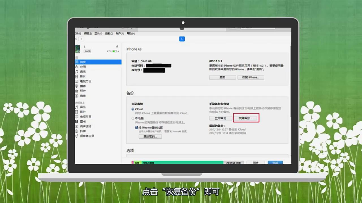The height and width of the screenshot is (203, 362).
Task: Select the Summary item in the sidebar
Action: point(83,62)
